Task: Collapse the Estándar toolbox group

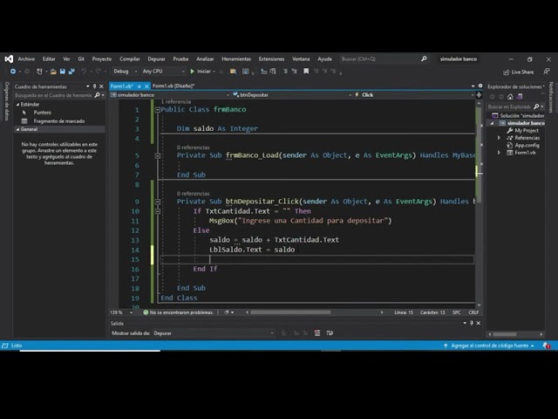Action: click(17, 105)
